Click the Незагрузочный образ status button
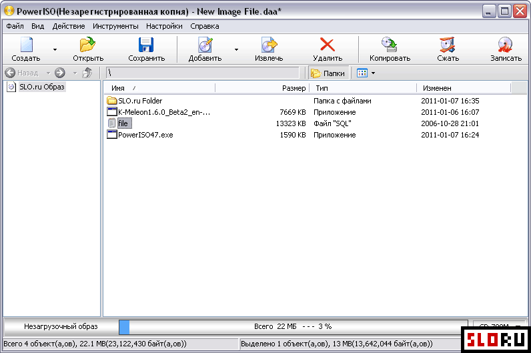This screenshot has width=531, height=353. (61, 326)
